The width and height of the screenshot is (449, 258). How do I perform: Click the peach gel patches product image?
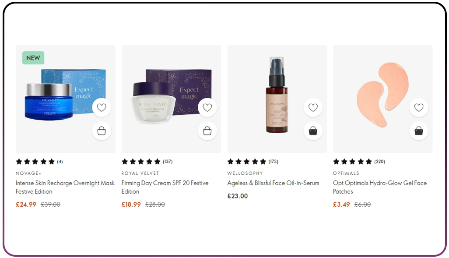383,95
